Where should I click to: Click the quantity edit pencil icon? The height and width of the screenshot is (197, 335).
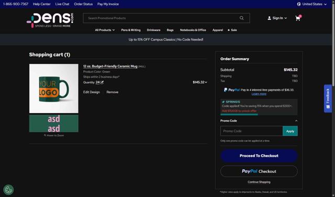pyautogui.click(x=102, y=82)
